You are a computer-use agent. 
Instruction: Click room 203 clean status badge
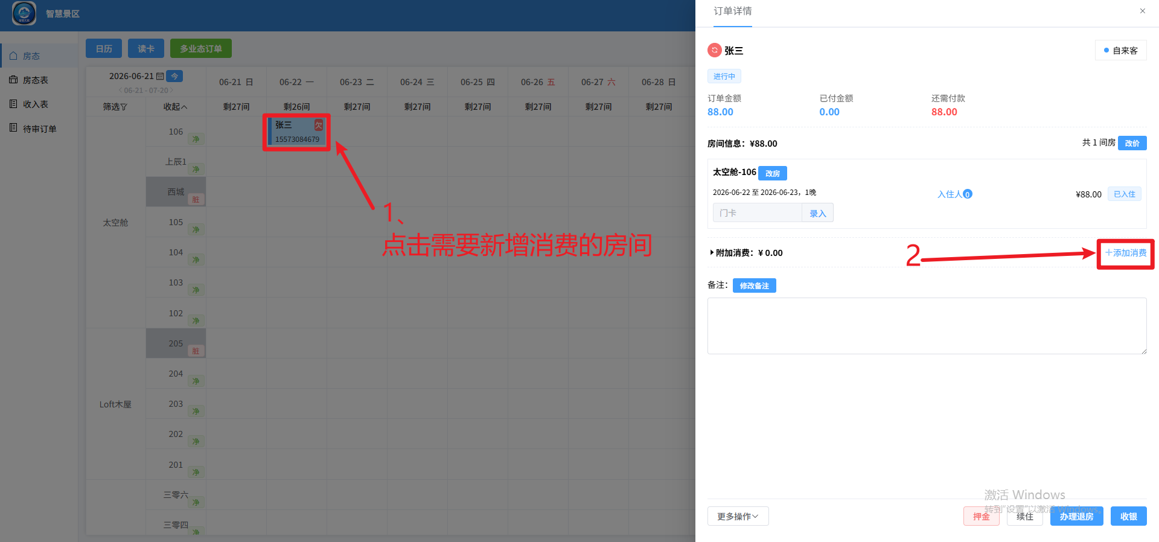196,412
